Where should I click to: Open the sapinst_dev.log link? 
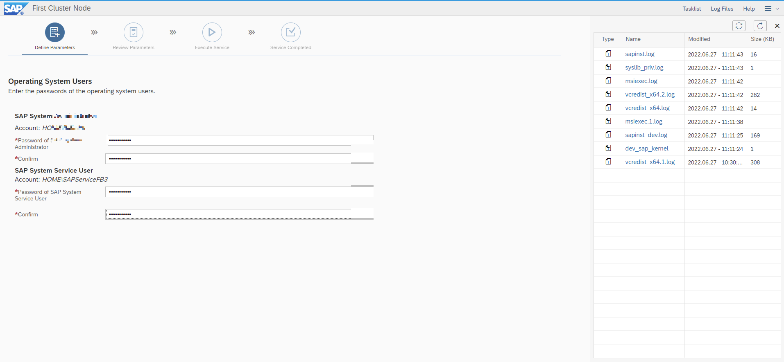[646, 135]
